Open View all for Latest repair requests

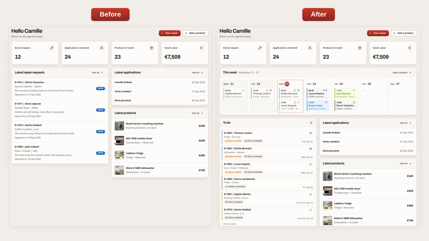(97, 72)
